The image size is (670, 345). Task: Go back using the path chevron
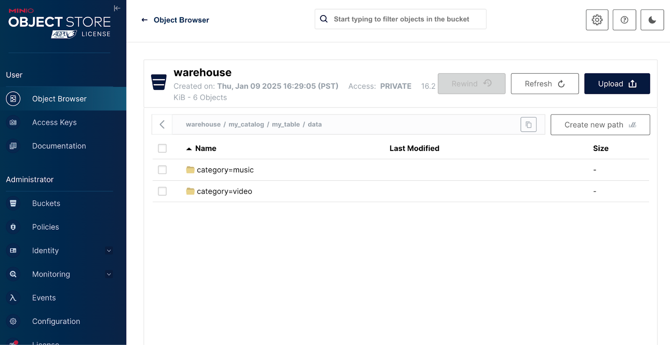(x=162, y=125)
